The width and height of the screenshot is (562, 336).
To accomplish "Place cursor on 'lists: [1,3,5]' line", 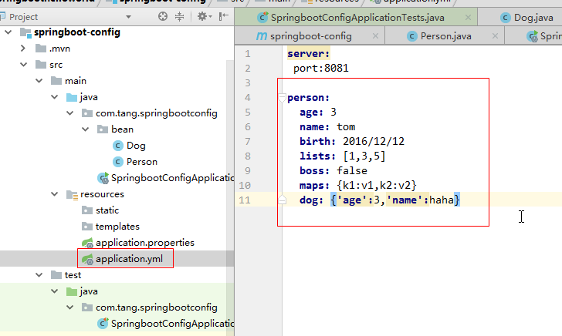I will pyautogui.click(x=343, y=156).
